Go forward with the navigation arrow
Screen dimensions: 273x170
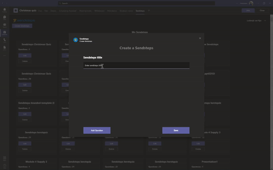pyautogui.click(x=7, y=3)
